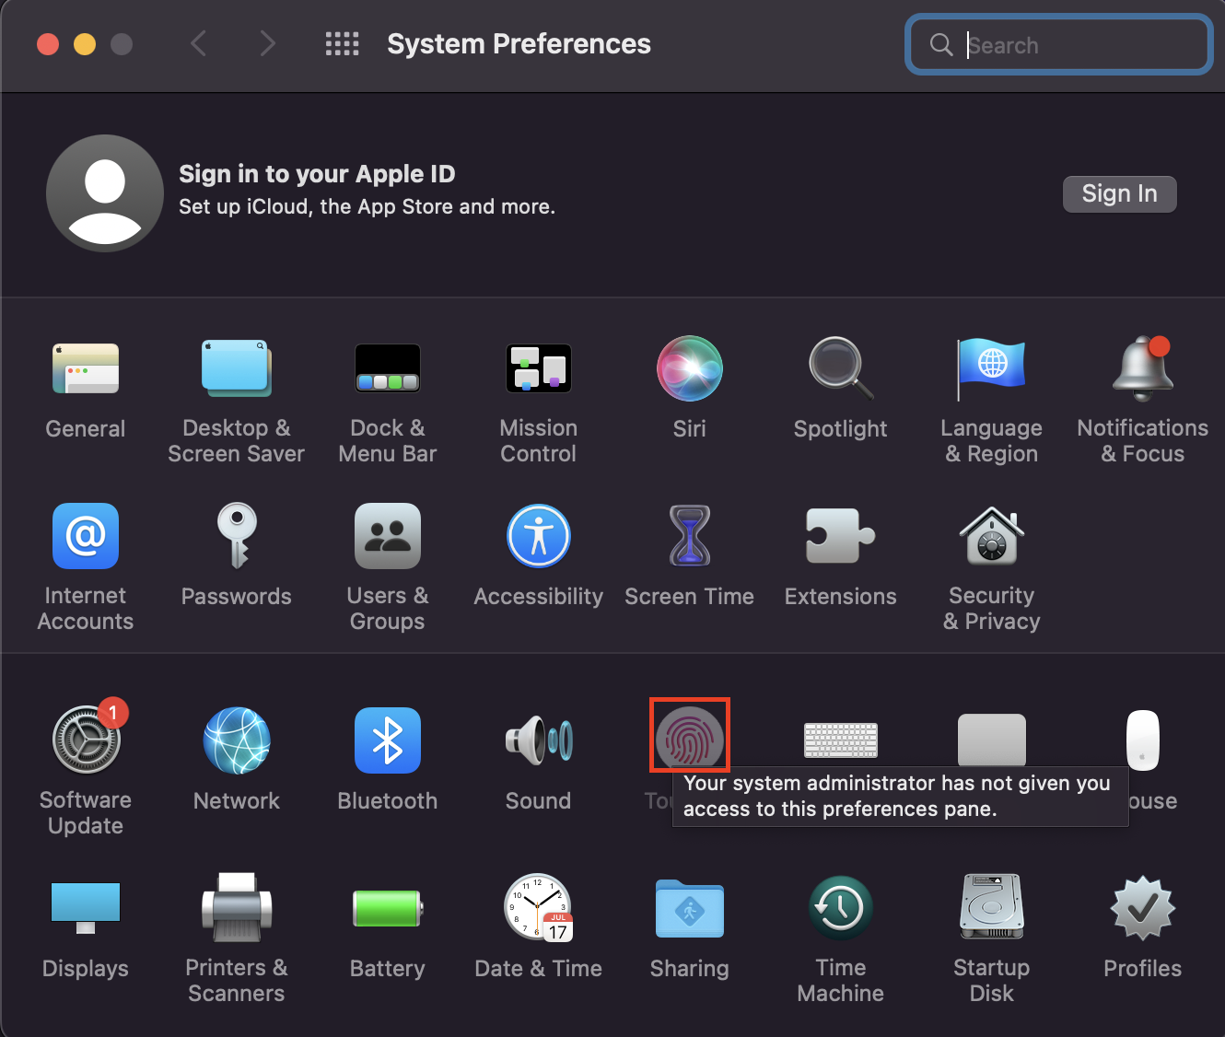This screenshot has width=1225, height=1037.
Task: Close the System Preferences window
Action: click(x=48, y=44)
